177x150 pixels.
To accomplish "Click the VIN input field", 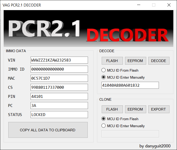I will click(59, 60).
